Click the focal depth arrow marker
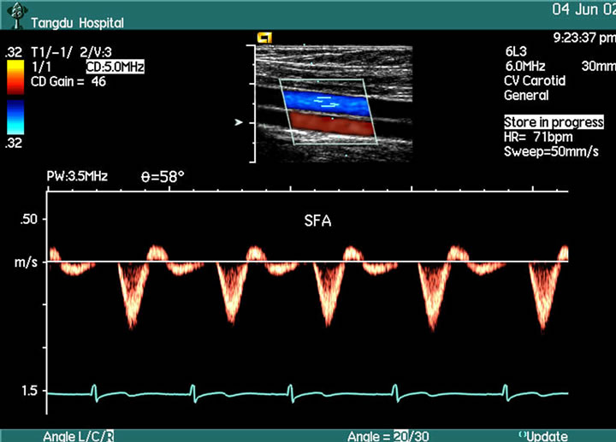Viewport: 616px width, 442px height. click(240, 123)
